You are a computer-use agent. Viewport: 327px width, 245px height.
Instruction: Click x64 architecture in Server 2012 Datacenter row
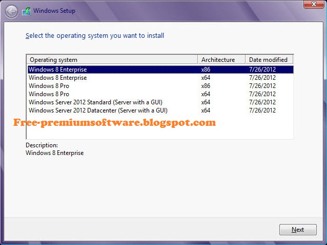(x=206, y=110)
